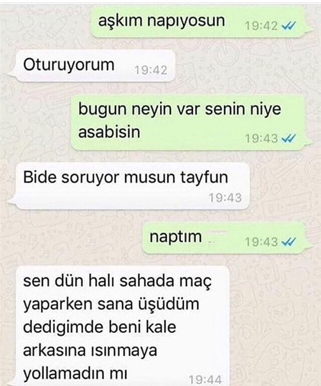Tap the 'bugun neyin var senin' message
The height and width of the screenshot is (386, 321).
(x=189, y=122)
